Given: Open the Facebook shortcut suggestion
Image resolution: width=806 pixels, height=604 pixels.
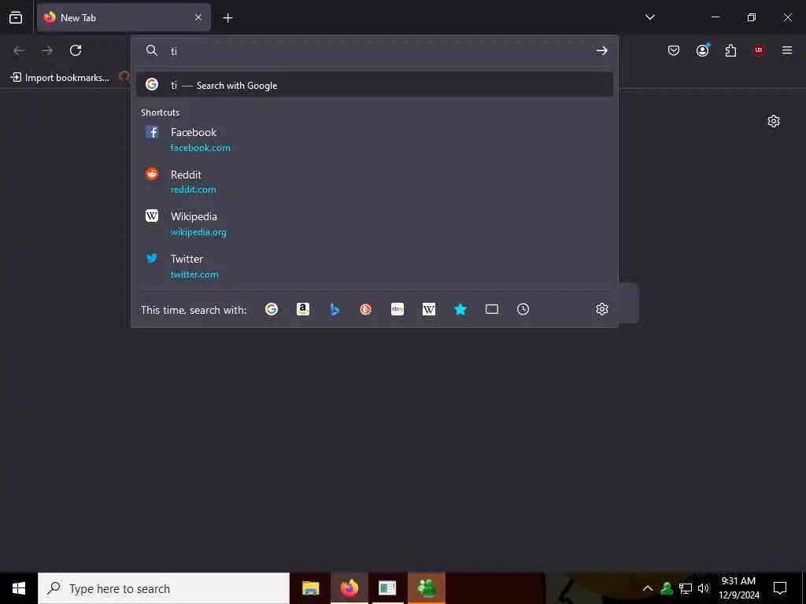Looking at the screenshot, I should (374, 139).
